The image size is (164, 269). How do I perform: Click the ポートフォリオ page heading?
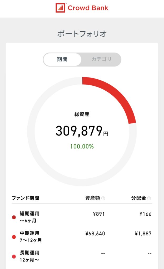tap(82, 34)
